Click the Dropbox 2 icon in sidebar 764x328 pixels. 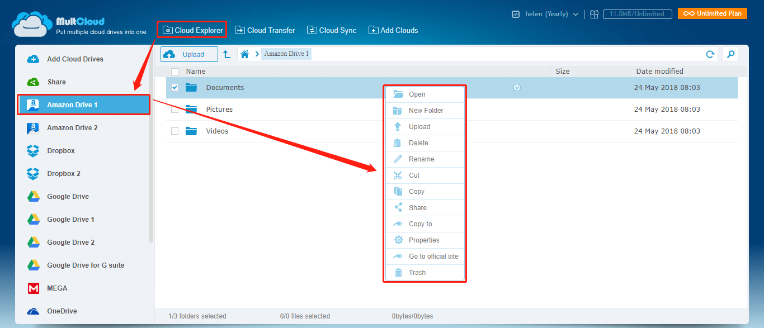click(x=33, y=174)
